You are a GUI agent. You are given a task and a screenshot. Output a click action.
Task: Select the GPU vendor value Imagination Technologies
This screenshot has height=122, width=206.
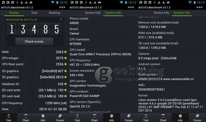point(88,85)
